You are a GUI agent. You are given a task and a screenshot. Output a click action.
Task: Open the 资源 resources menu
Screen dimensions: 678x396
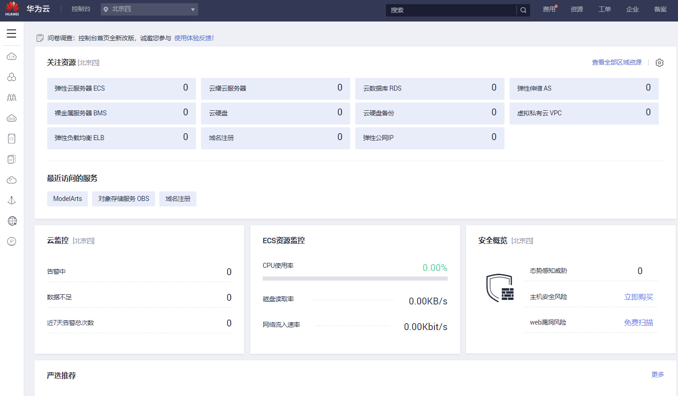click(x=576, y=9)
